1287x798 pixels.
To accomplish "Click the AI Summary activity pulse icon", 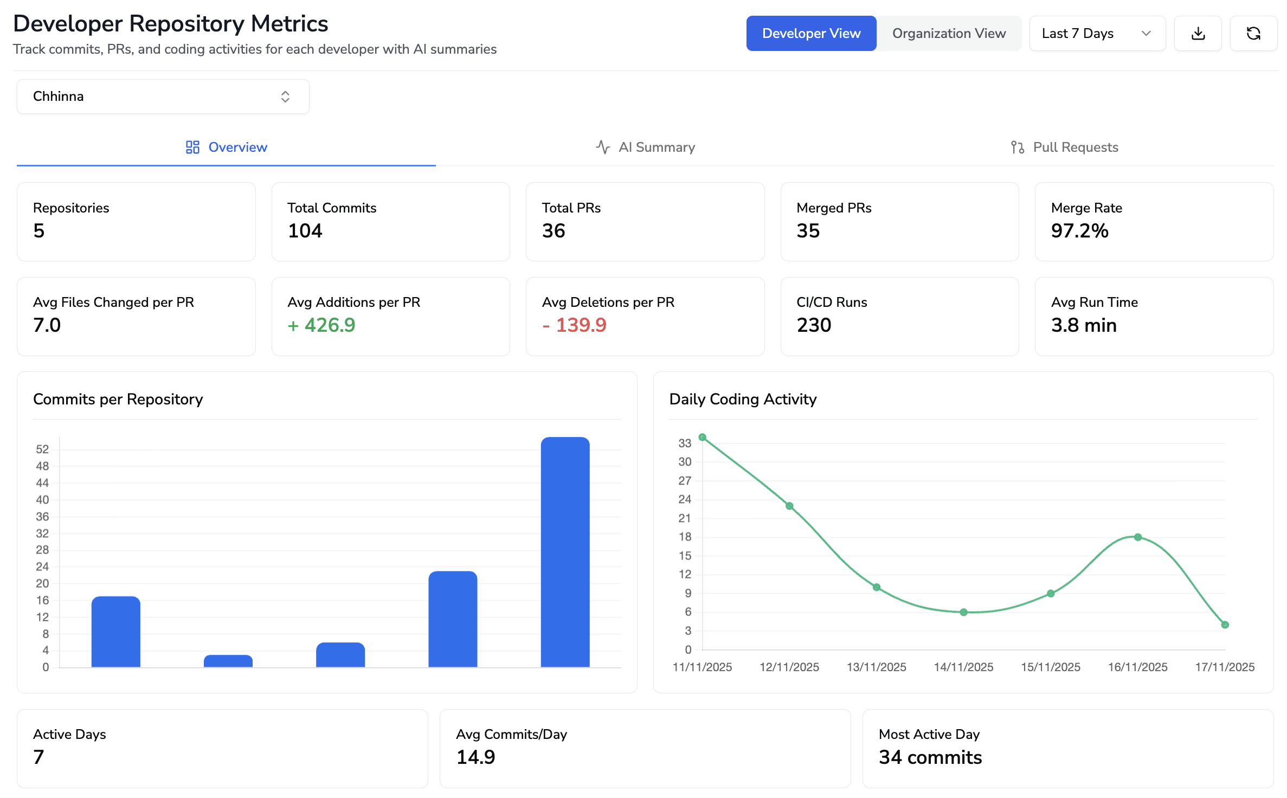I will pos(603,147).
